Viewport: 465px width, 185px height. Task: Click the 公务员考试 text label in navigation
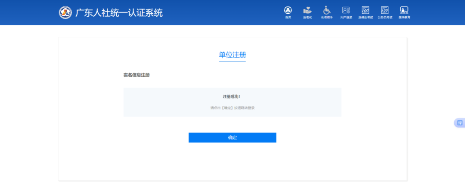pos(384,18)
